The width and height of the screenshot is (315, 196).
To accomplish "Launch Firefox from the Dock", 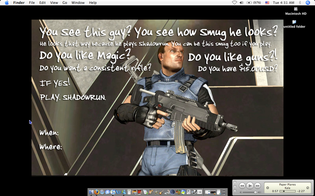I will (96, 192).
